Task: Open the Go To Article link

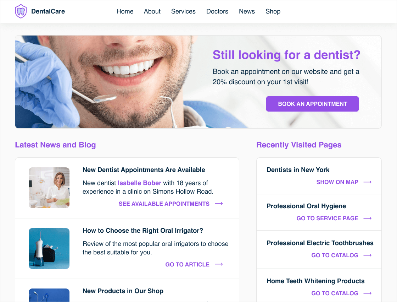Action: click(x=188, y=265)
